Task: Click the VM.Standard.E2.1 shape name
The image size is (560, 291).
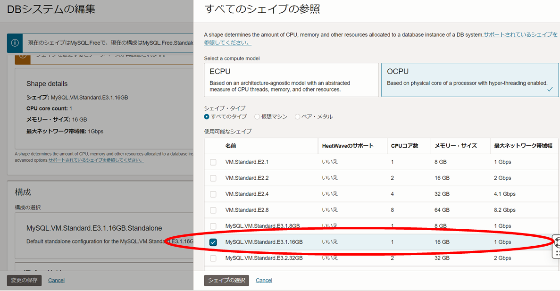Action: (247, 162)
